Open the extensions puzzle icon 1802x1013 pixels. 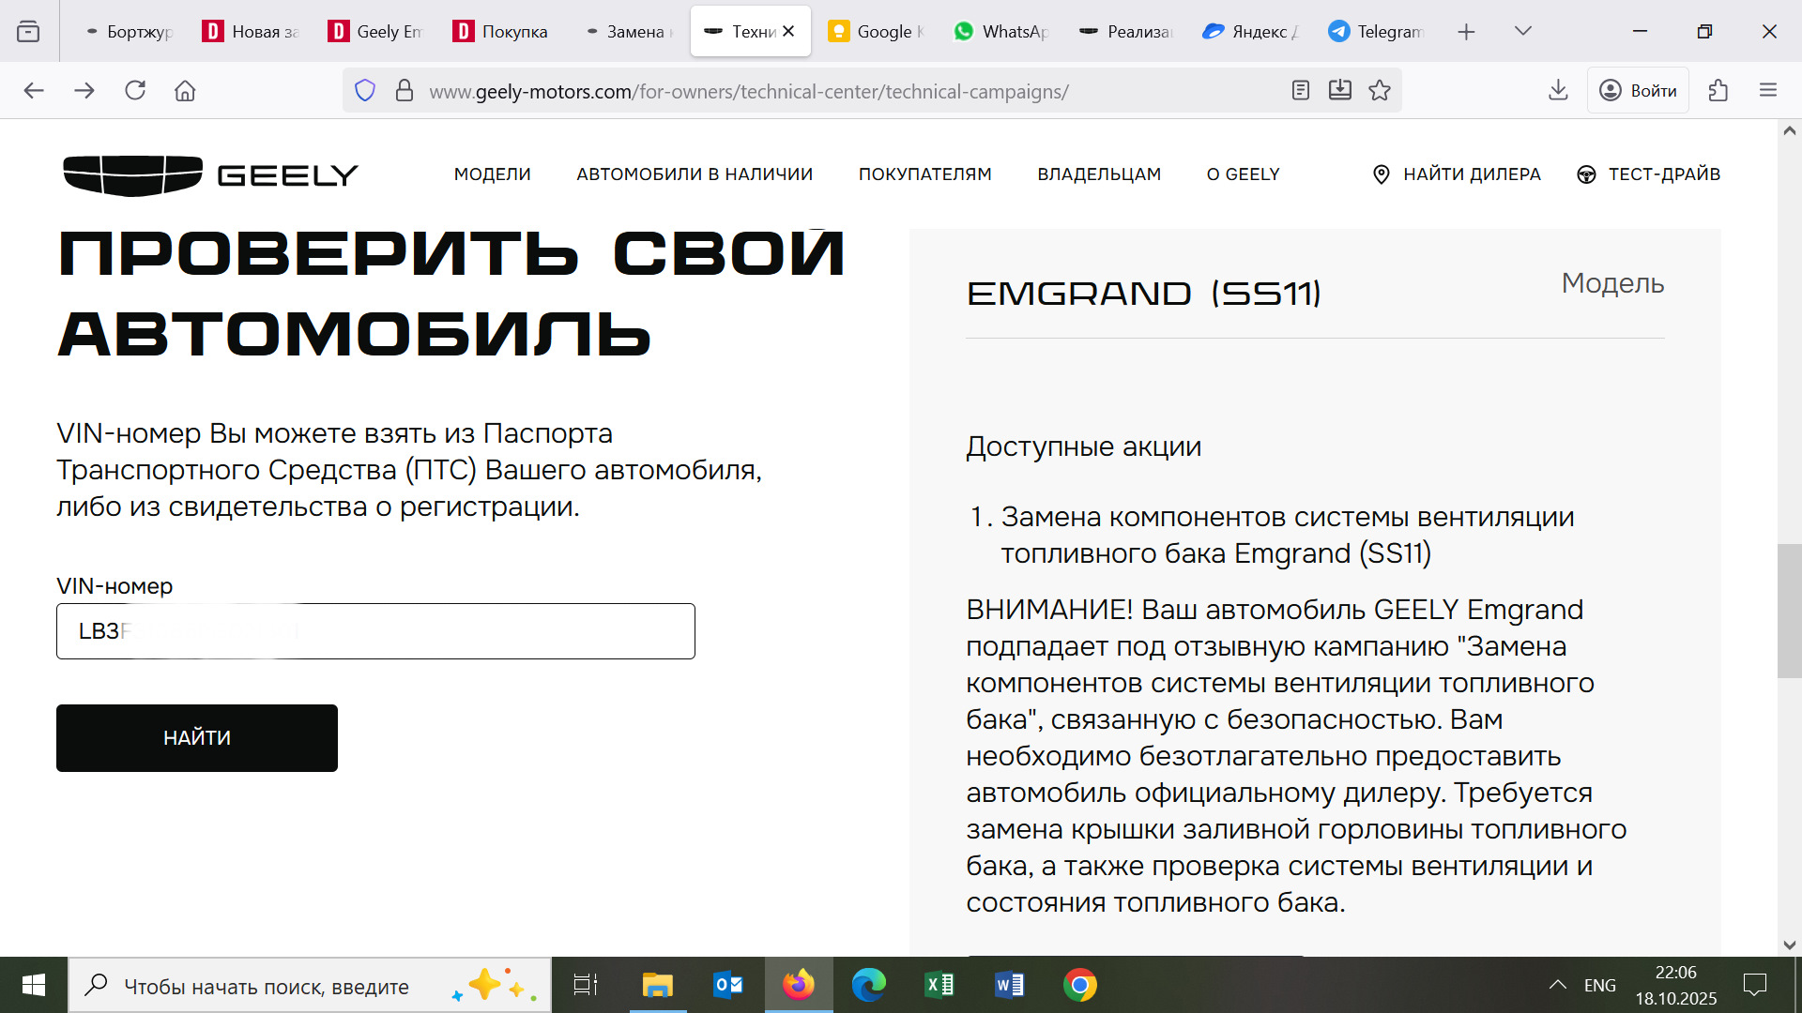click(x=1718, y=91)
